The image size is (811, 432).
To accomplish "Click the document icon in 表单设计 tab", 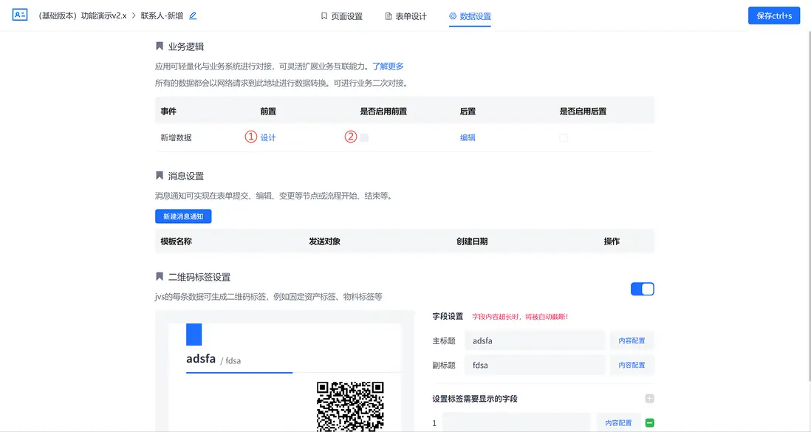I will pos(388,16).
